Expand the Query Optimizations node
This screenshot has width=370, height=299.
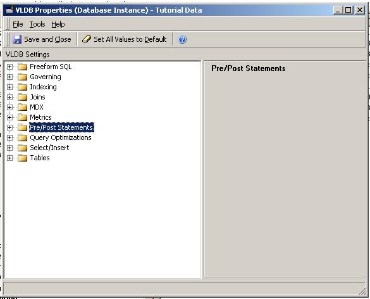(9, 138)
